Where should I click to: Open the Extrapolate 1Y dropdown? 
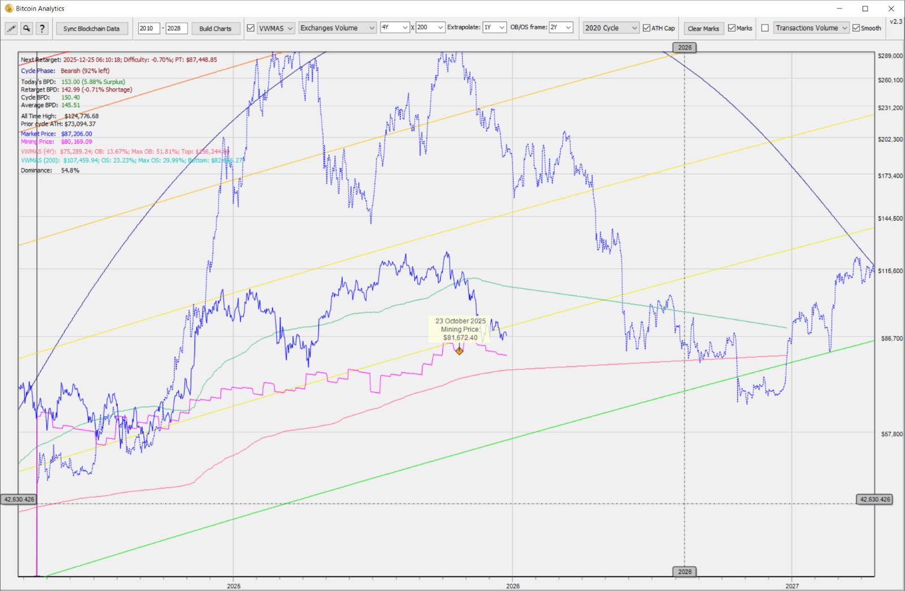(494, 27)
